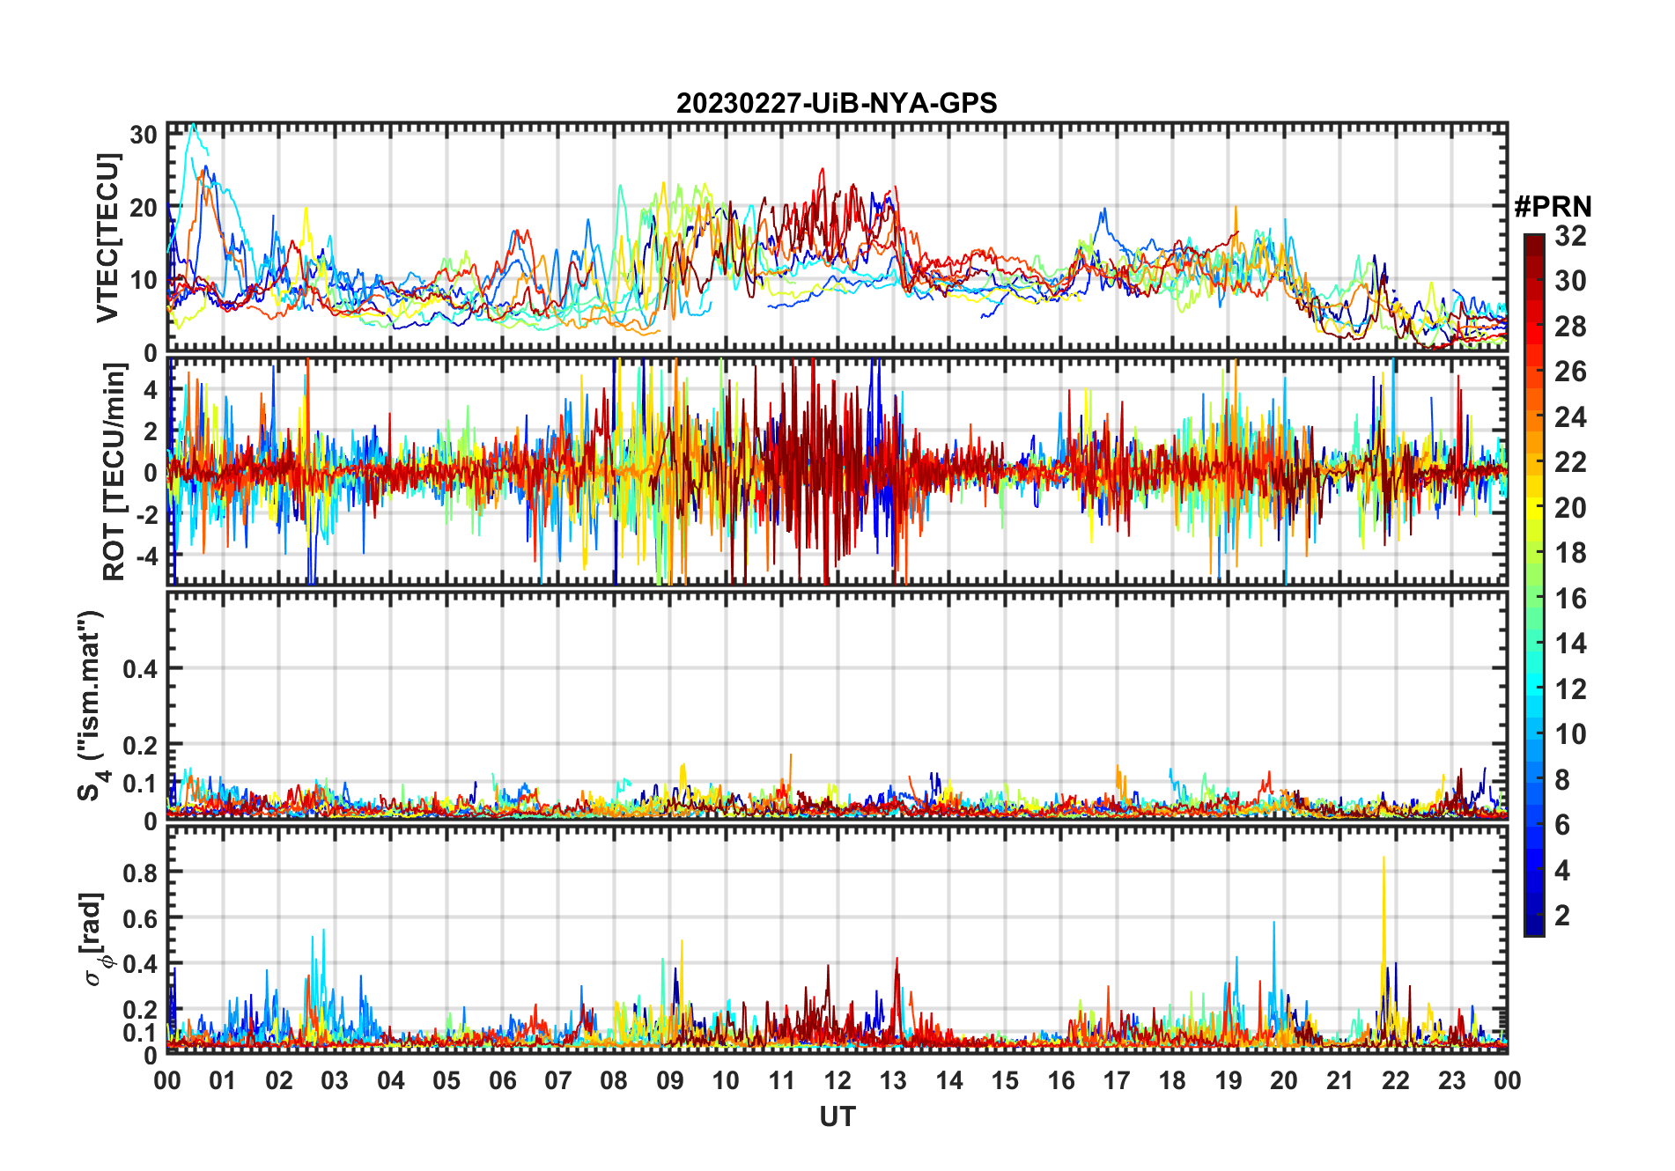Click VTEC y-axis tick label 30

click(144, 135)
